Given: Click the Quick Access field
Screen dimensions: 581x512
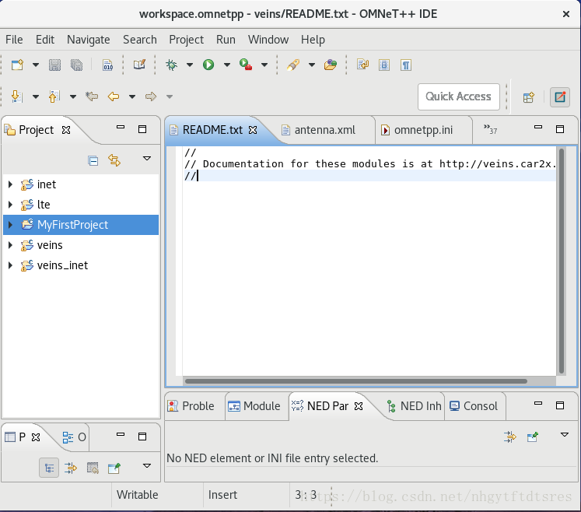Looking at the screenshot, I should (x=458, y=96).
